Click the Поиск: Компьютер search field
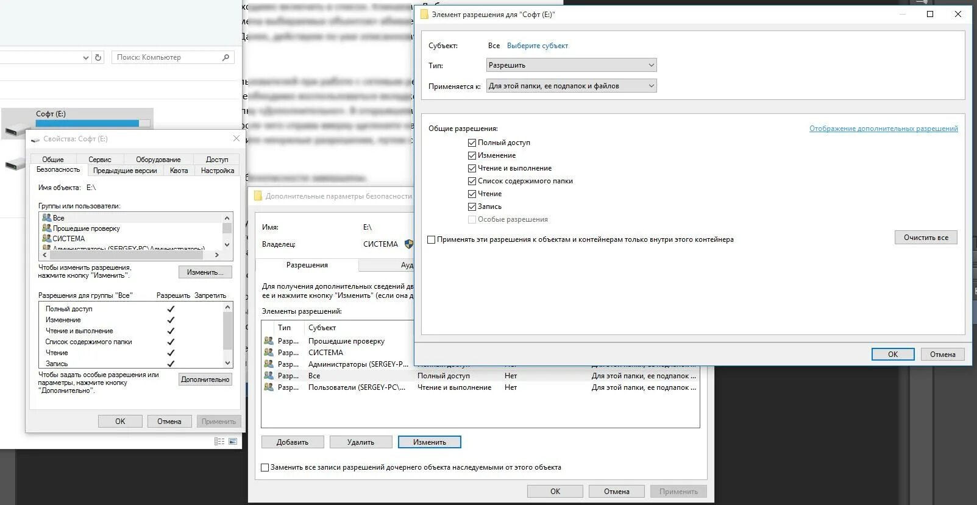The width and height of the screenshot is (977, 505). [x=174, y=57]
